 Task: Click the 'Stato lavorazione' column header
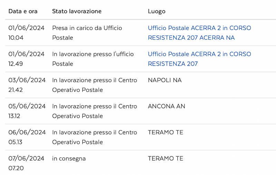pos(77,11)
